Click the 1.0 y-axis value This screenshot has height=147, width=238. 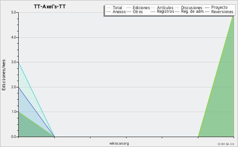(x=13, y=112)
